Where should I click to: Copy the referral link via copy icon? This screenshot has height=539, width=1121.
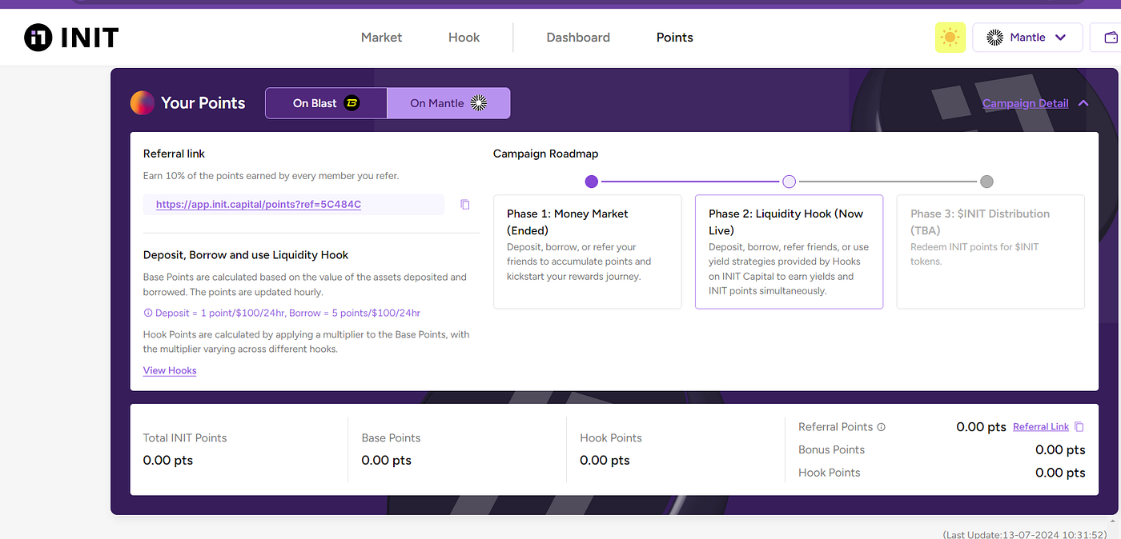[x=465, y=205]
